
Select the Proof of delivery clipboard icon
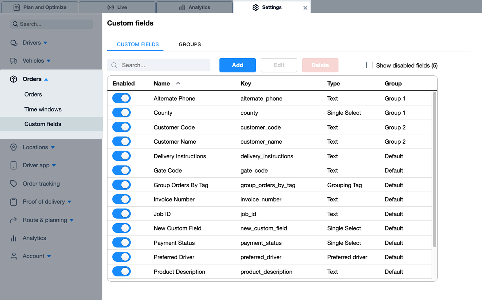point(13,202)
